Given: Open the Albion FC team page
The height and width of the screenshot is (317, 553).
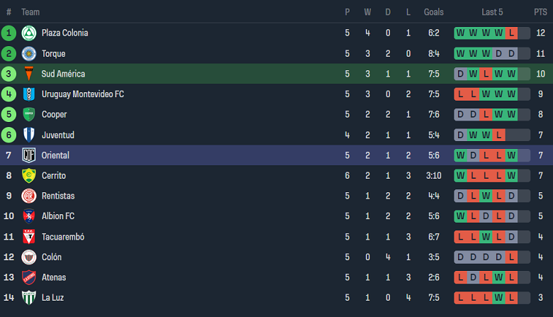Looking at the screenshot, I should click(57, 216).
